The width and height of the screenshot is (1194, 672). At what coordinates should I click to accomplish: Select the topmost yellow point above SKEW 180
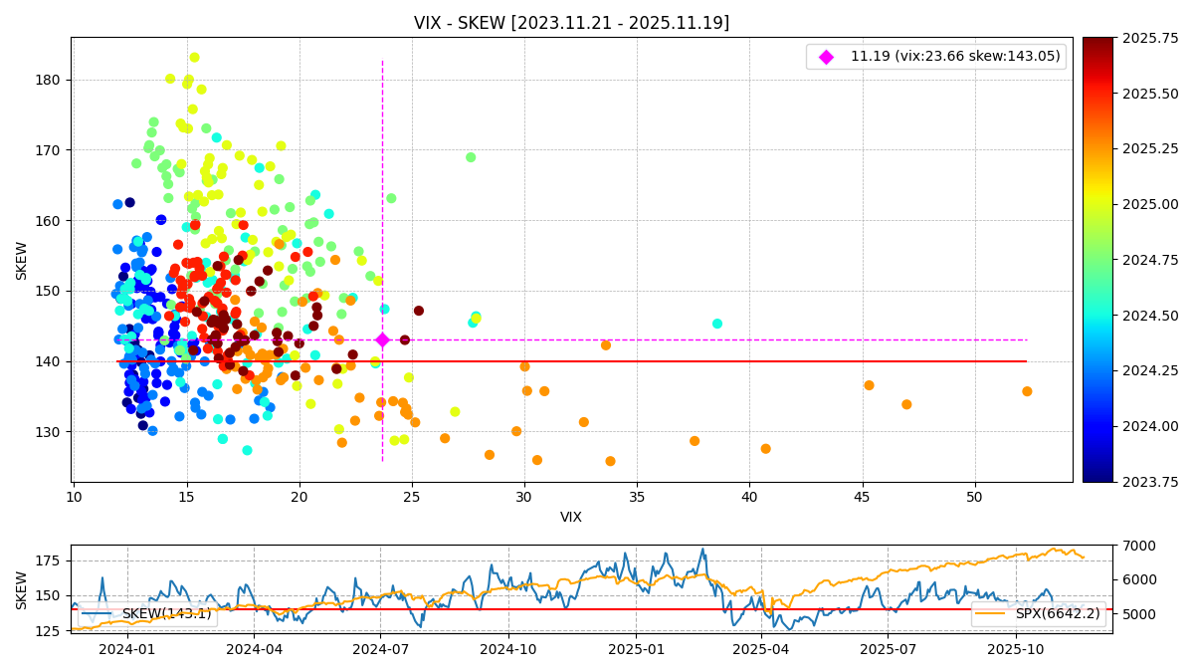click(194, 58)
